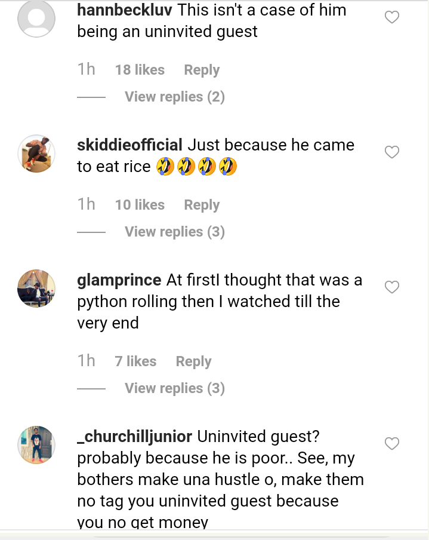Open hannbeckluv's default profile avatar
The height and width of the screenshot is (540, 429).
(36, 19)
